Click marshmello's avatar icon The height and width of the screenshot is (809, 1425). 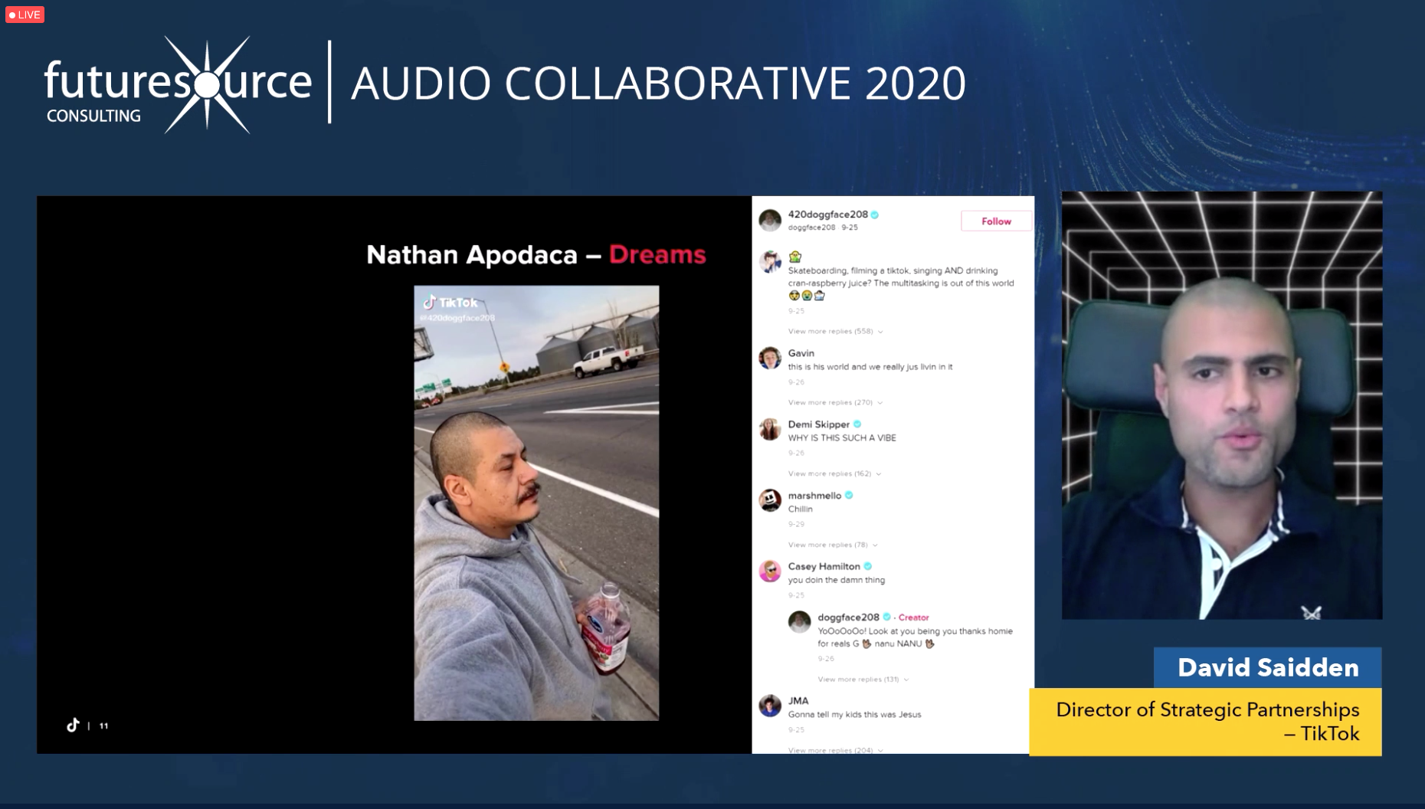click(770, 500)
